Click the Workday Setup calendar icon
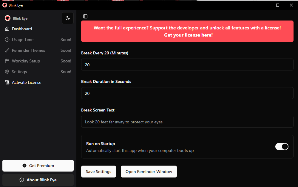The height and width of the screenshot is (187, 298). 7,61
